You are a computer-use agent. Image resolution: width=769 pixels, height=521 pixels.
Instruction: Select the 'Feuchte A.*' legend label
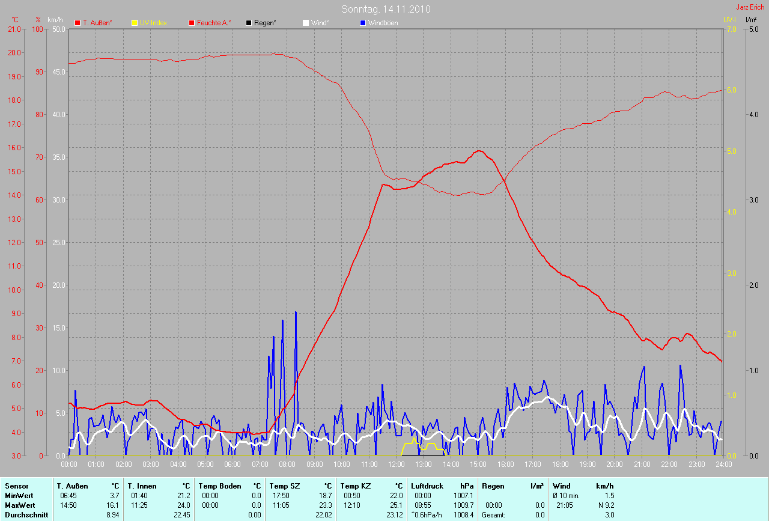pyautogui.click(x=214, y=23)
